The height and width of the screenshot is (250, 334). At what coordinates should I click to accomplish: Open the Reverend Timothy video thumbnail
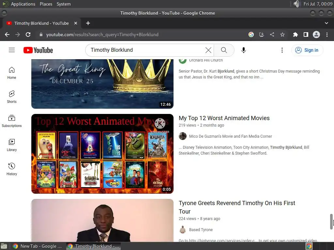coord(102,220)
